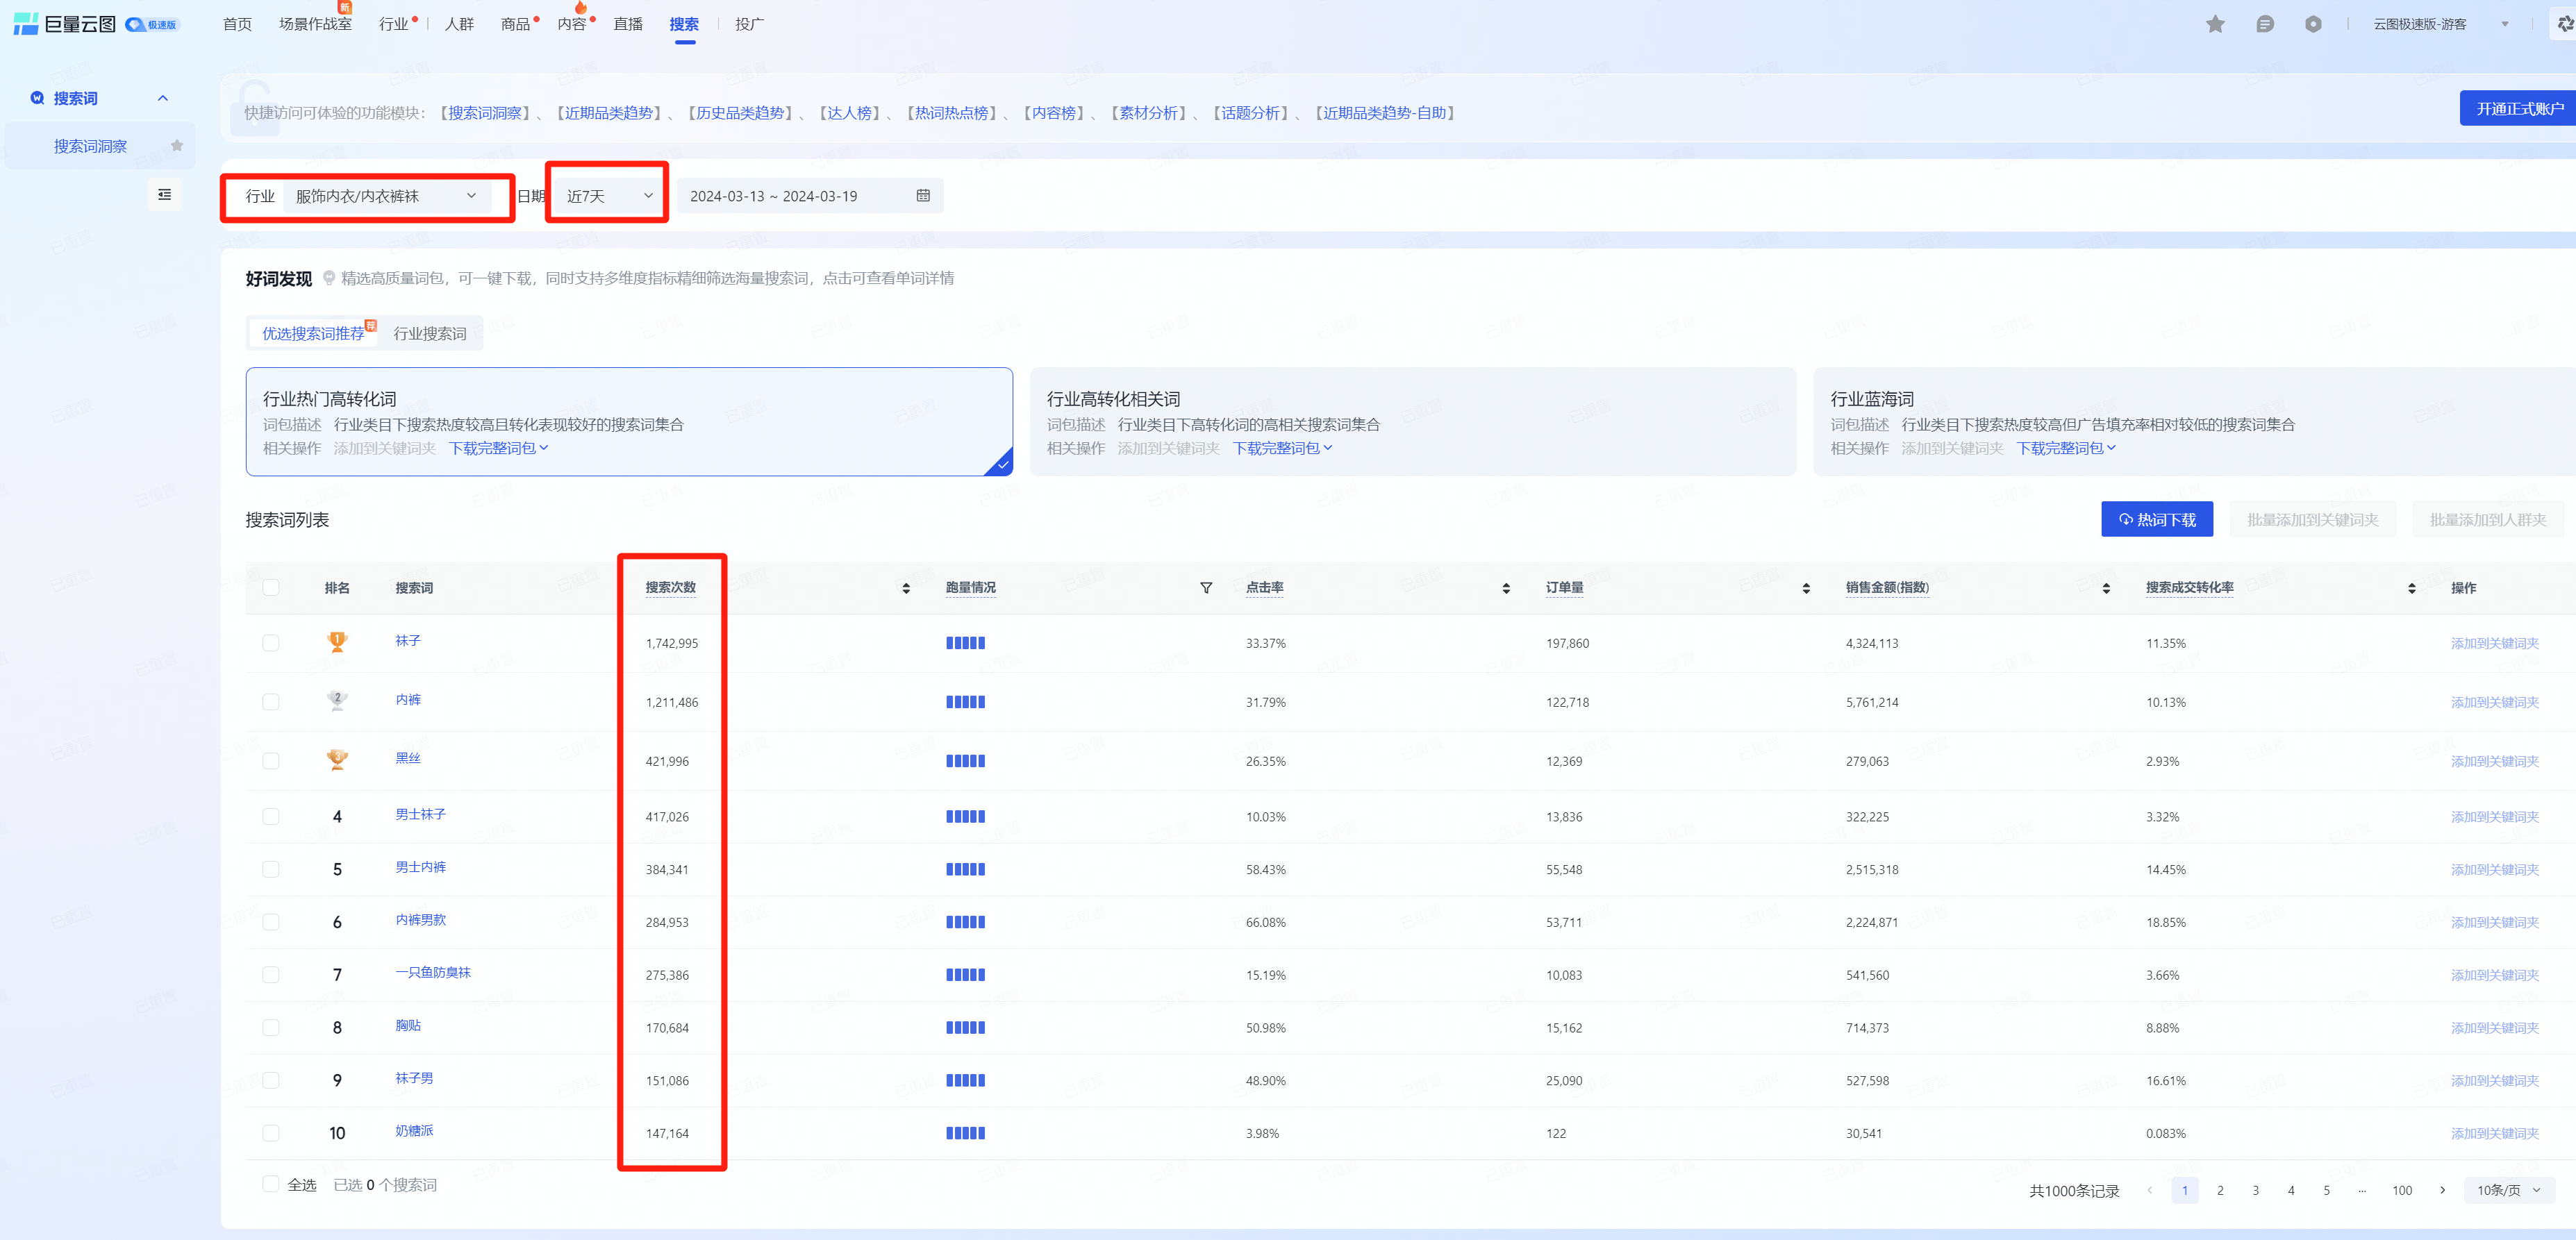The image size is (2576, 1240).
Task: Open the search term link 胸贴
Action: [x=408, y=1025]
